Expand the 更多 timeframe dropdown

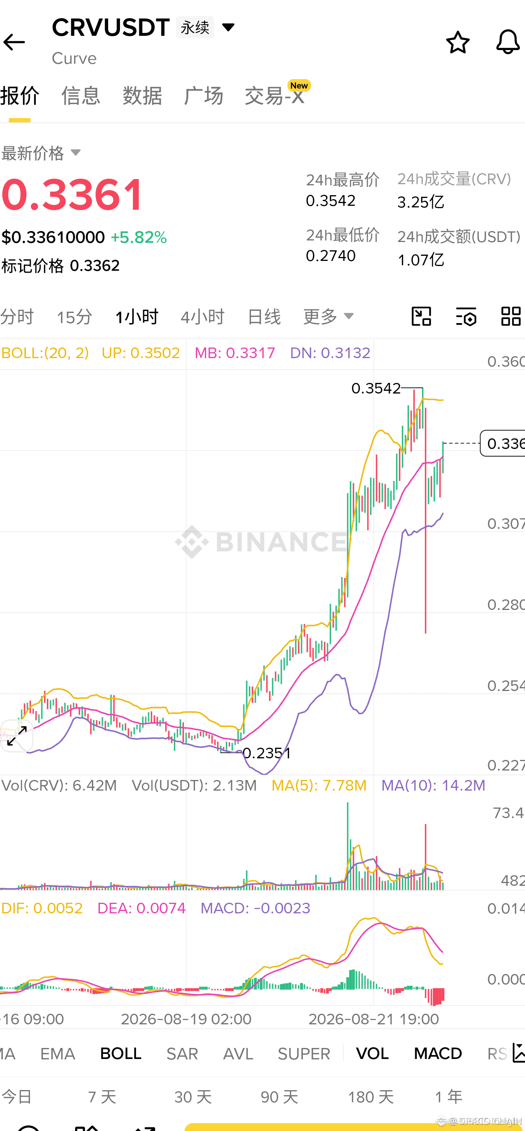click(x=328, y=316)
